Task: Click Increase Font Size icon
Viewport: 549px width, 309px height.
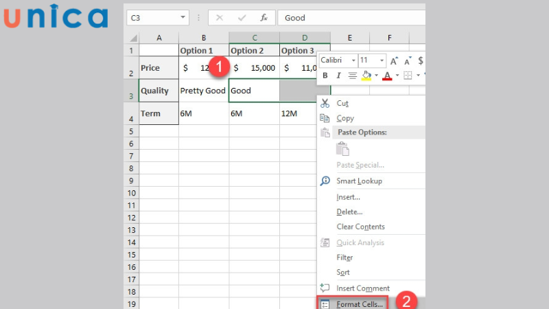Action: pos(394,60)
